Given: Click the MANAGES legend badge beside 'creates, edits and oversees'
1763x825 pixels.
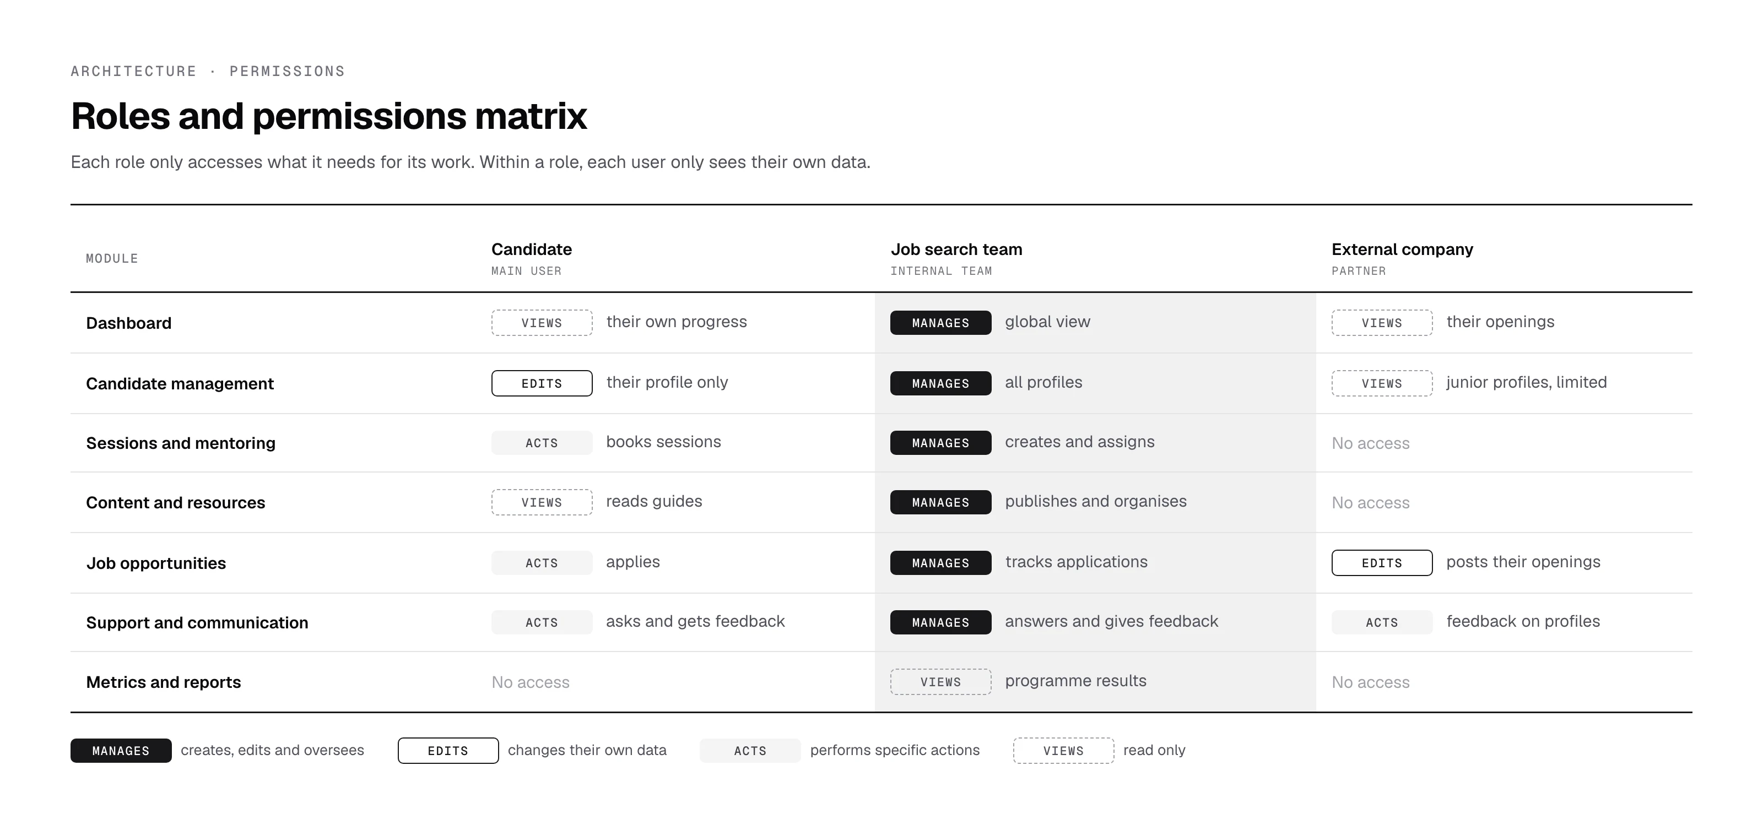Looking at the screenshot, I should pos(121,751).
